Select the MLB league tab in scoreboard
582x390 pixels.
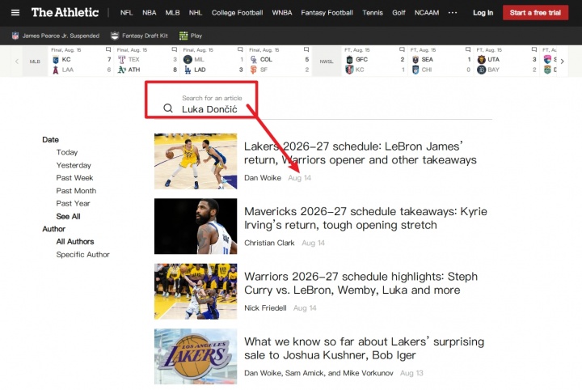click(35, 61)
